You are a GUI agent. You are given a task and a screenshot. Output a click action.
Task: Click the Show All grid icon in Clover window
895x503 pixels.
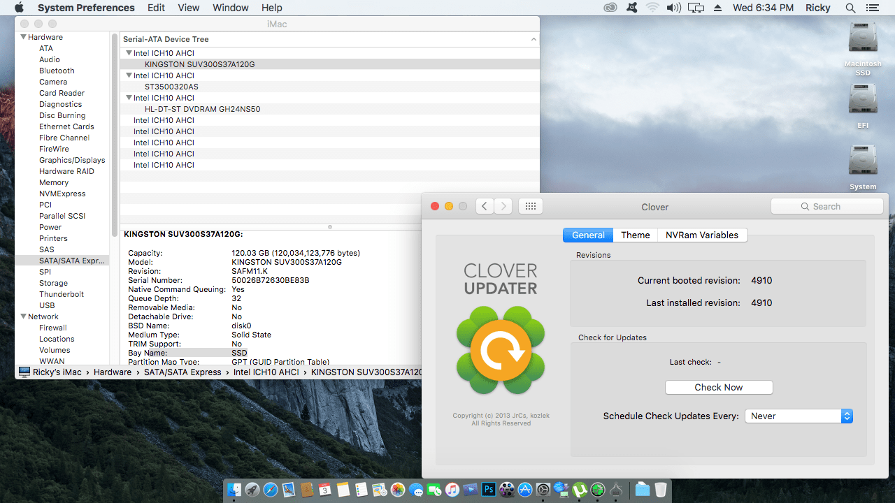pyautogui.click(x=530, y=206)
